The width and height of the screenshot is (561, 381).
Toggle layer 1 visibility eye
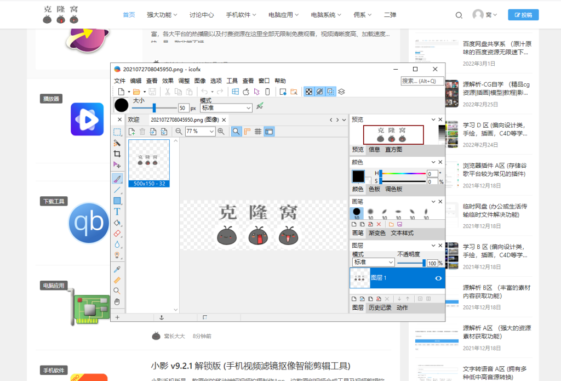click(x=438, y=278)
